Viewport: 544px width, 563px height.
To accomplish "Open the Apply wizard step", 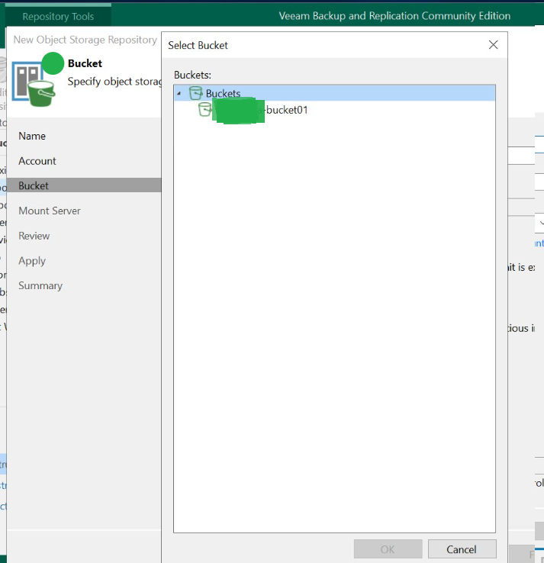I will point(32,261).
